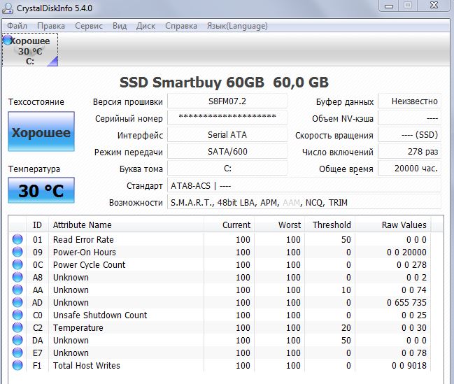Open the Язык(Language) menu

237,26
